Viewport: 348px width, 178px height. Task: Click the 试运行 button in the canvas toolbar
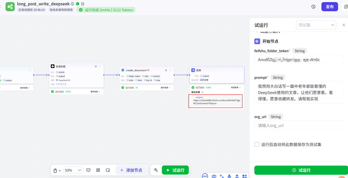[175, 170]
